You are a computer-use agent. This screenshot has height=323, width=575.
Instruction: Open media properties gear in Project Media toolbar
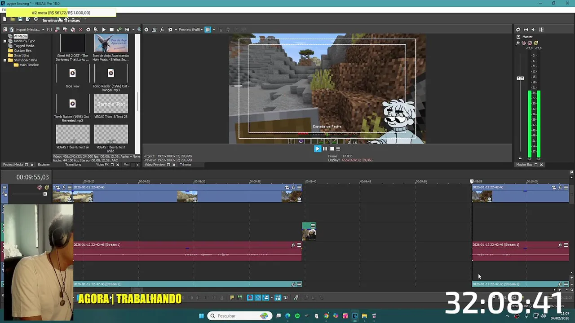88,30
